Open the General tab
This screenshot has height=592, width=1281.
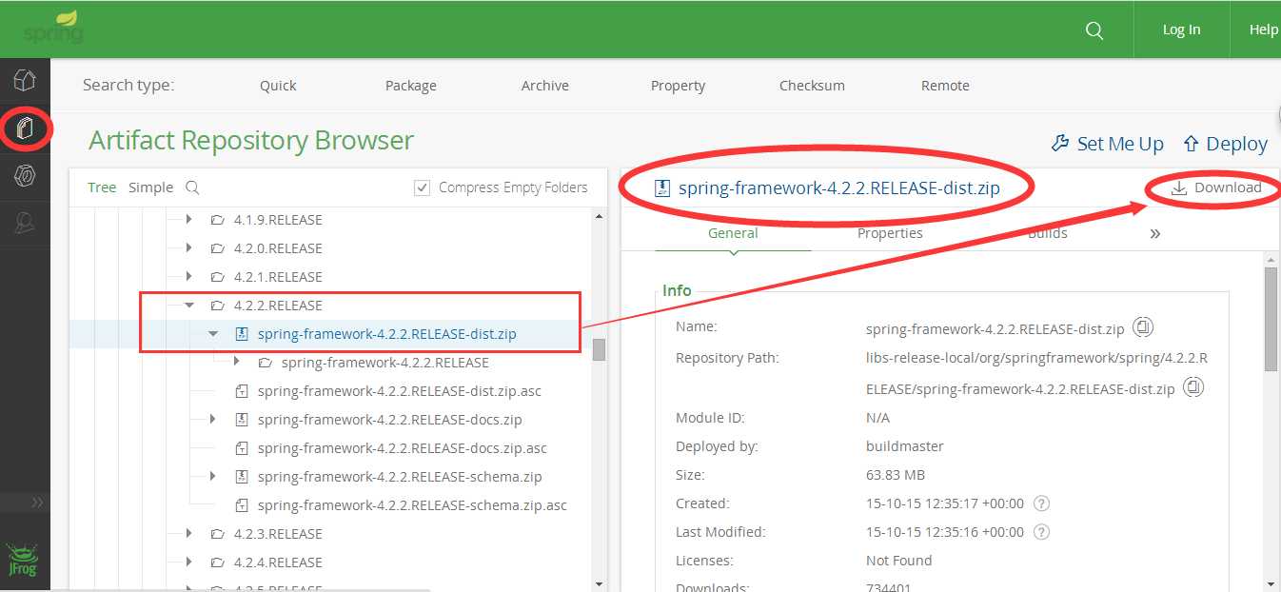coord(733,233)
